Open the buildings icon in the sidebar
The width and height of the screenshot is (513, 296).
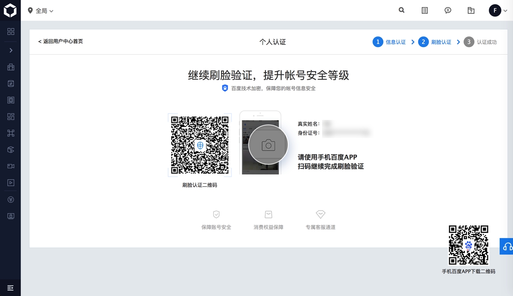coord(11,67)
